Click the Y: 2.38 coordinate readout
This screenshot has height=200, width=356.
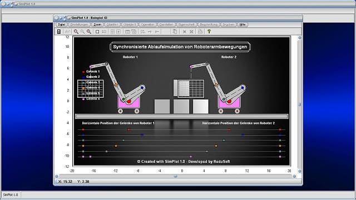coord(83,182)
